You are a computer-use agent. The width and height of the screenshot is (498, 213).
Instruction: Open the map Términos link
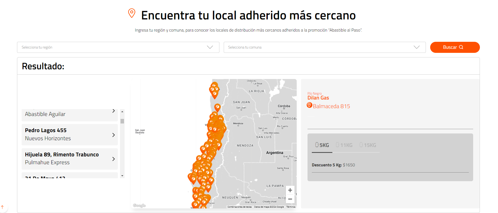pyautogui.click(x=291, y=207)
